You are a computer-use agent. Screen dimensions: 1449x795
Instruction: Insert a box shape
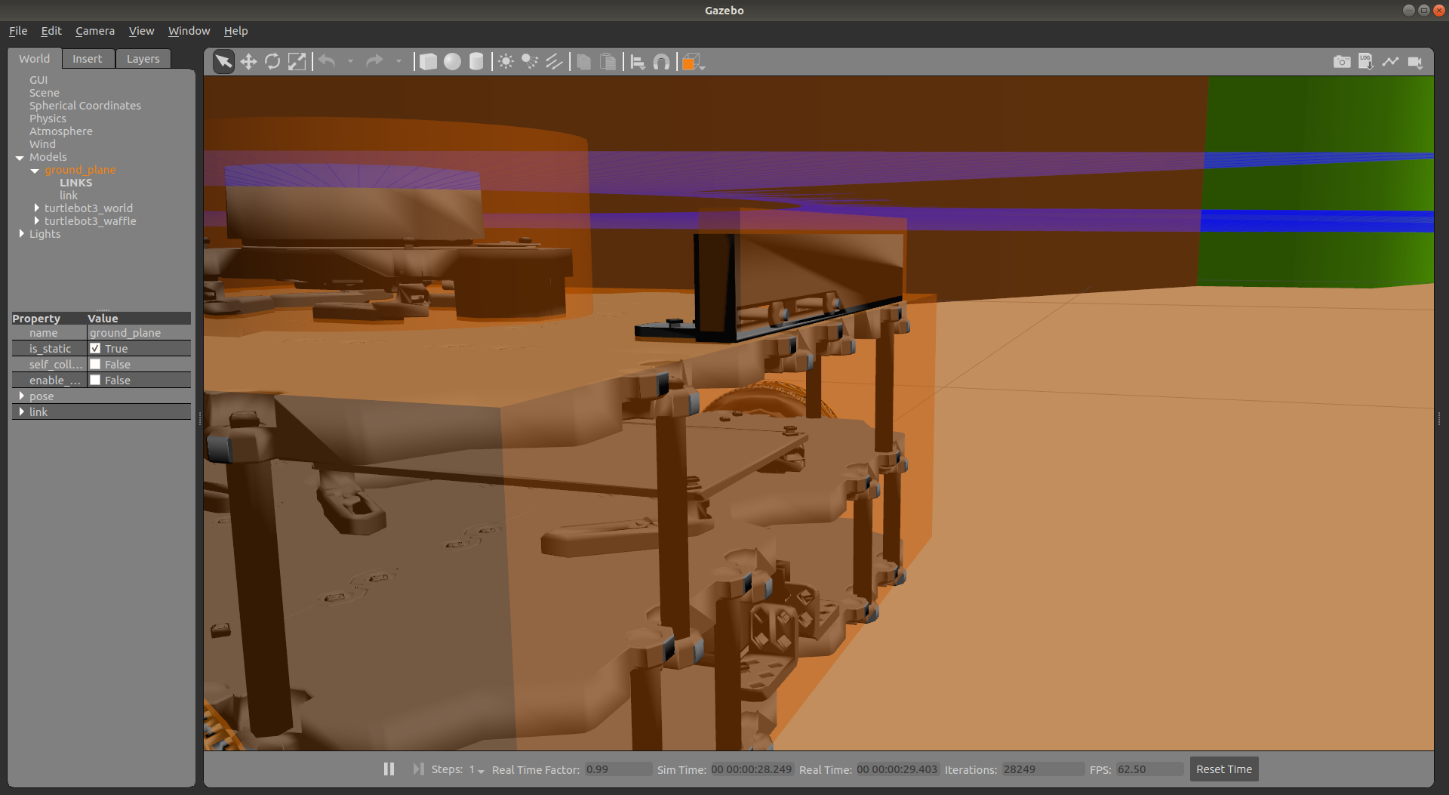click(x=428, y=61)
